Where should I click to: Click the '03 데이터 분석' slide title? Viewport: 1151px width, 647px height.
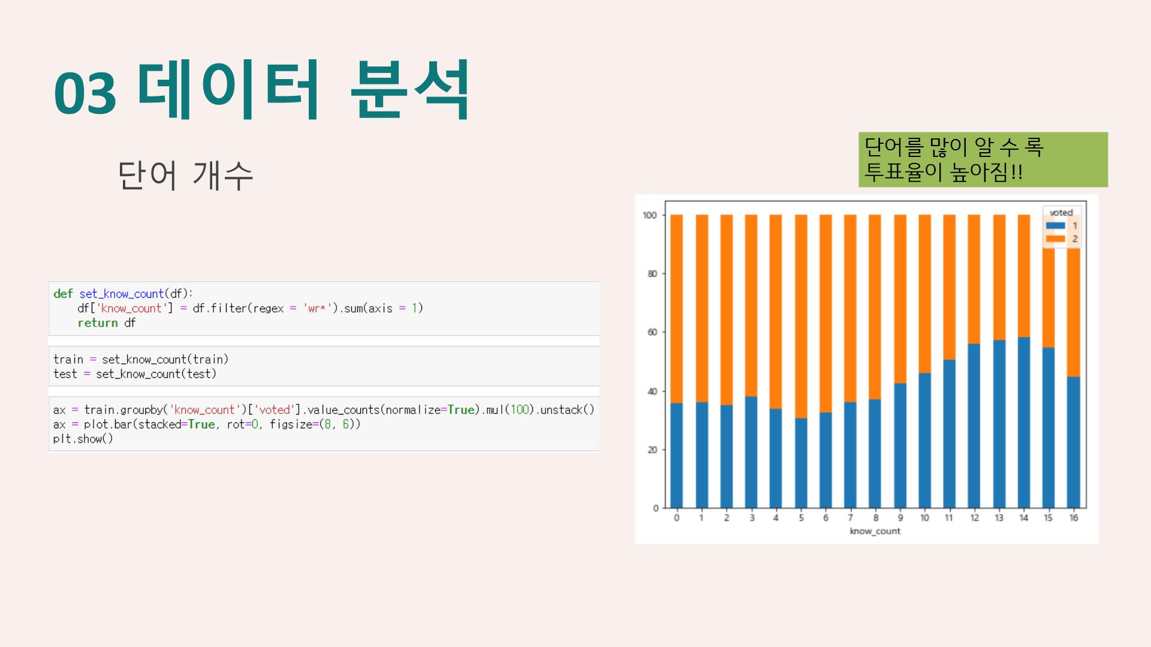[262, 90]
